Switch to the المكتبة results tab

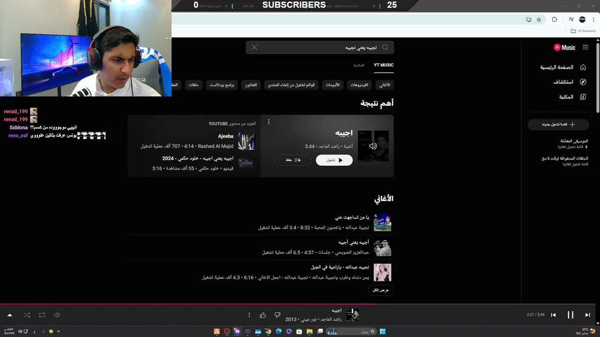pos(359,65)
